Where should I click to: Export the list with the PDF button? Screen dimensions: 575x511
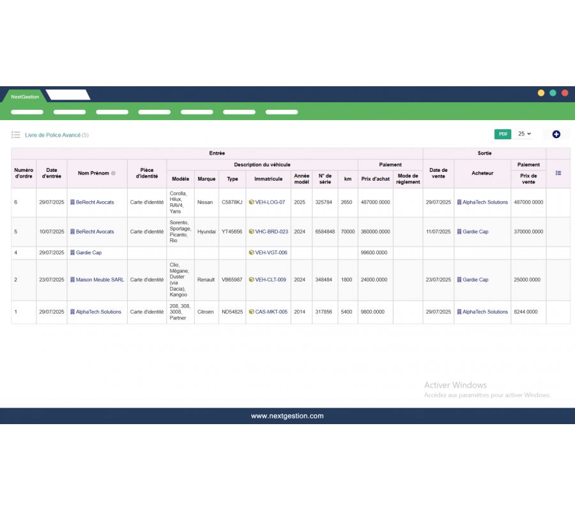click(x=503, y=134)
